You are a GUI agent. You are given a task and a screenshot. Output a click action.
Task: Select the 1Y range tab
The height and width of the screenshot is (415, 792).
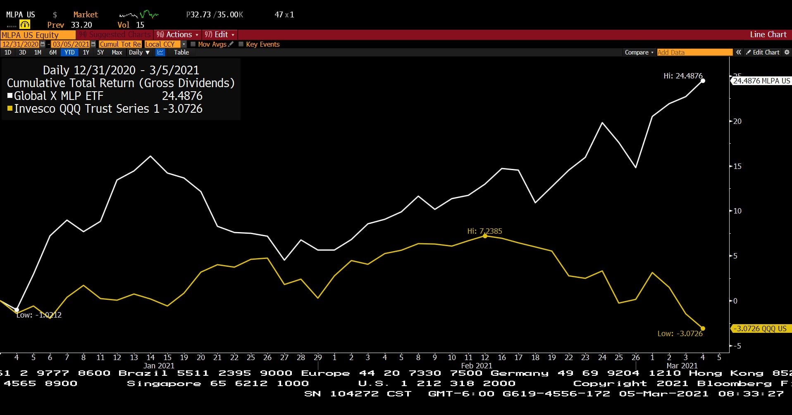coord(86,52)
